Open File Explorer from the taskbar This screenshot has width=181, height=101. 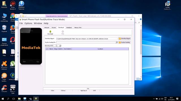tap(19, 99)
